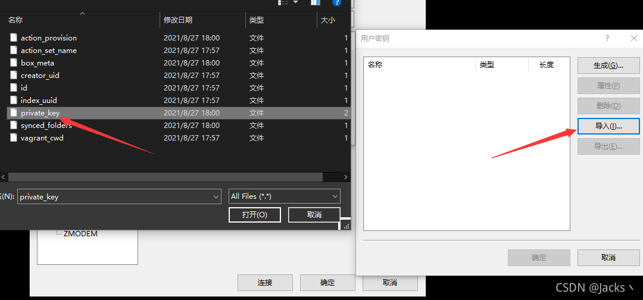The width and height of the screenshot is (643, 300).
Task: Click the file name input field
Action: tap(115, 196)
